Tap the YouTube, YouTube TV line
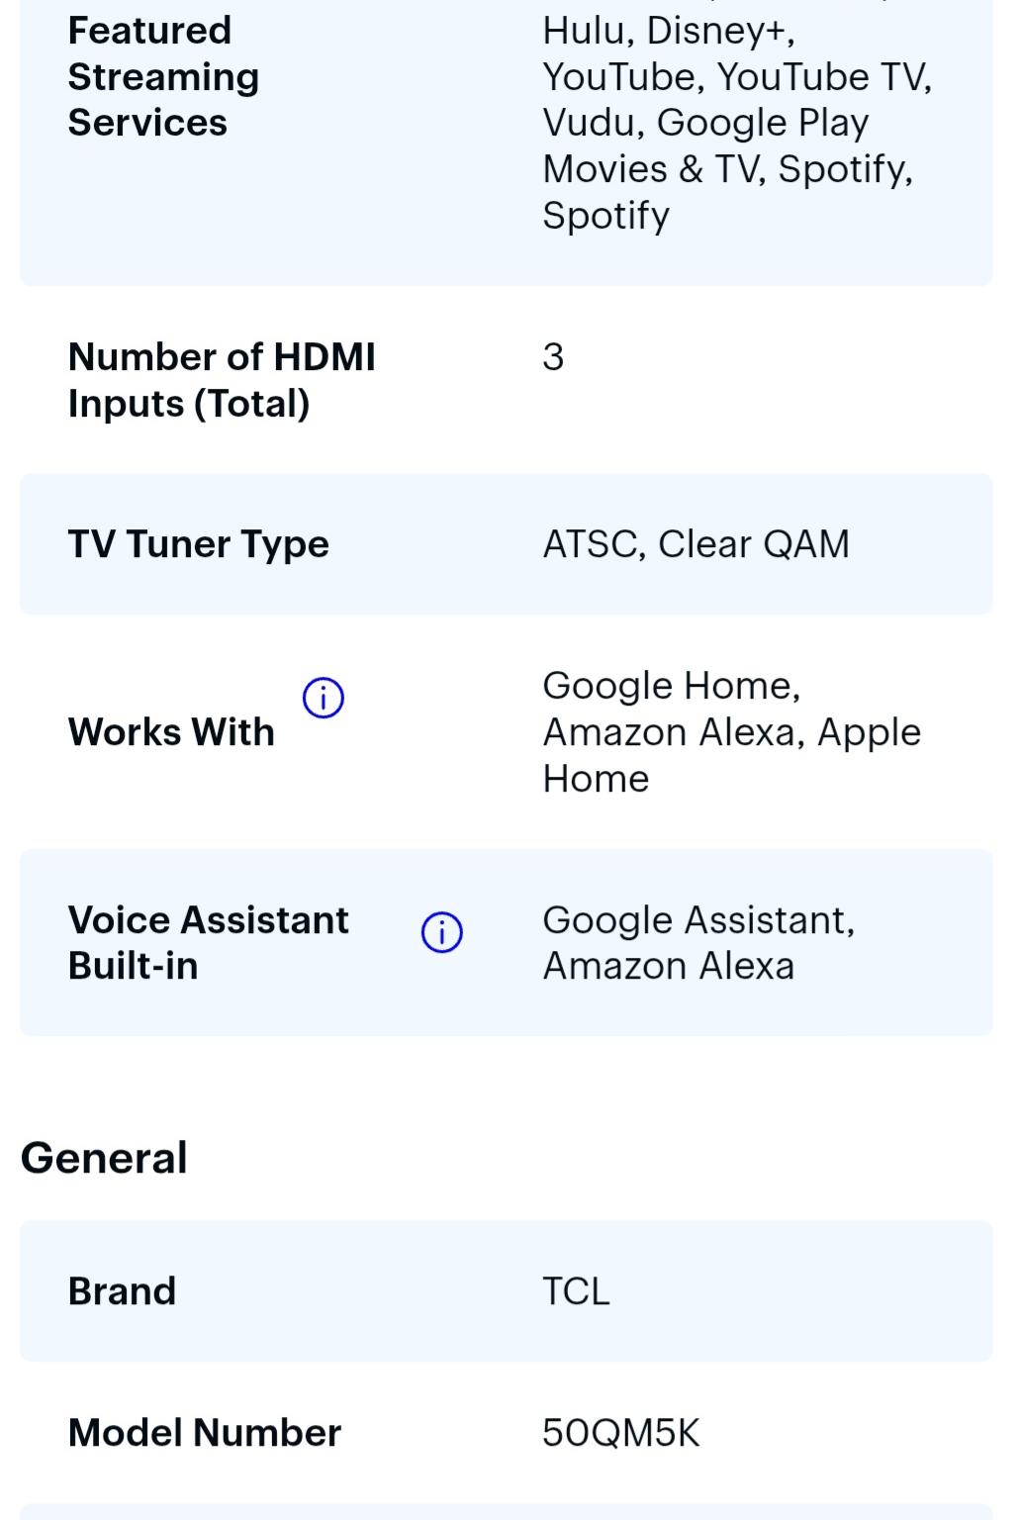The width and height of the screenshot is (1024, 1520). pos(737,77)
